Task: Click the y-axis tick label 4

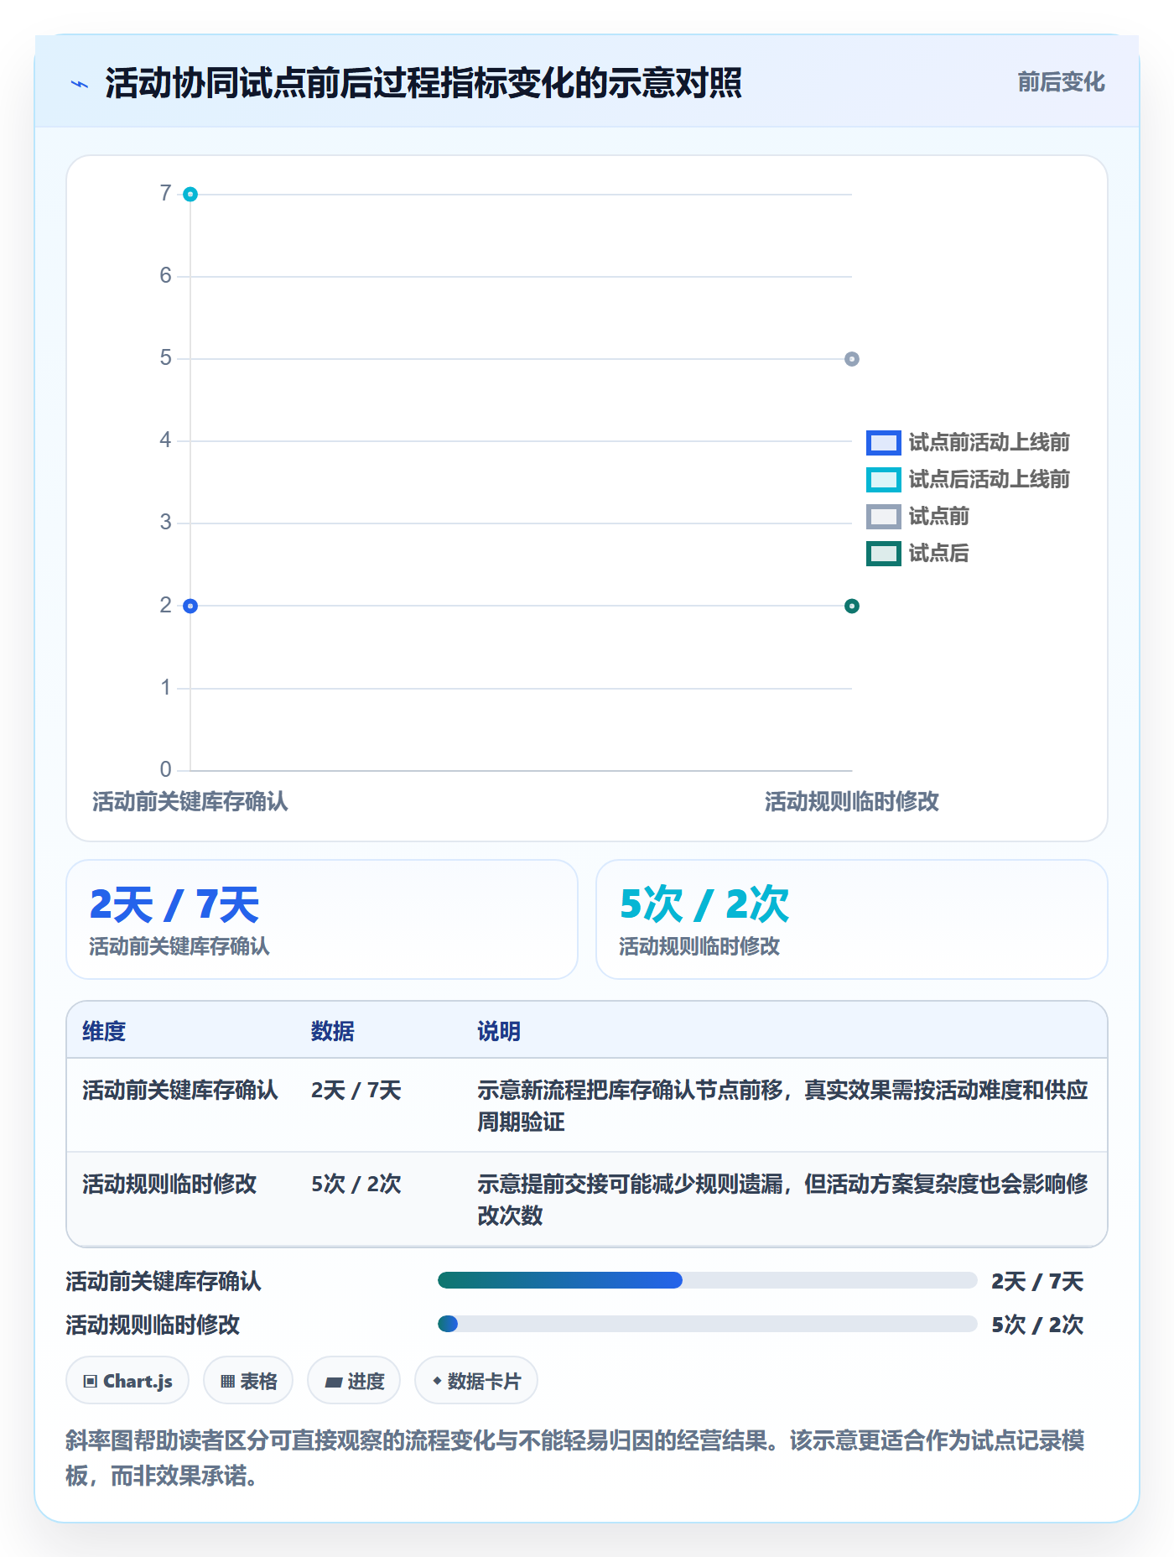Action: coord(166,440)
